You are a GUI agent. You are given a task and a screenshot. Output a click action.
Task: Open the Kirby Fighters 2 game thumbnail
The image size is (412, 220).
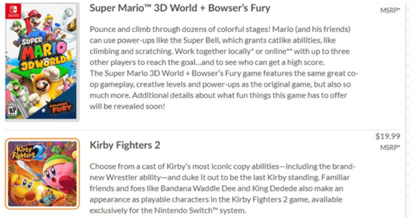coord(42,173)
